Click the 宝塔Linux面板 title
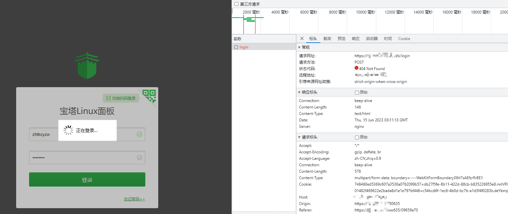 click(x=87, y=111)
